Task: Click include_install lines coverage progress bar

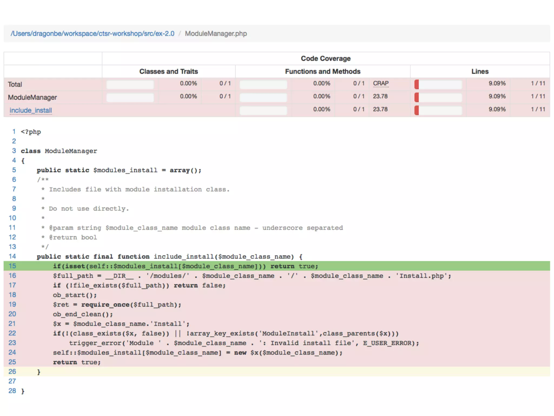Action: pos(438,110)
